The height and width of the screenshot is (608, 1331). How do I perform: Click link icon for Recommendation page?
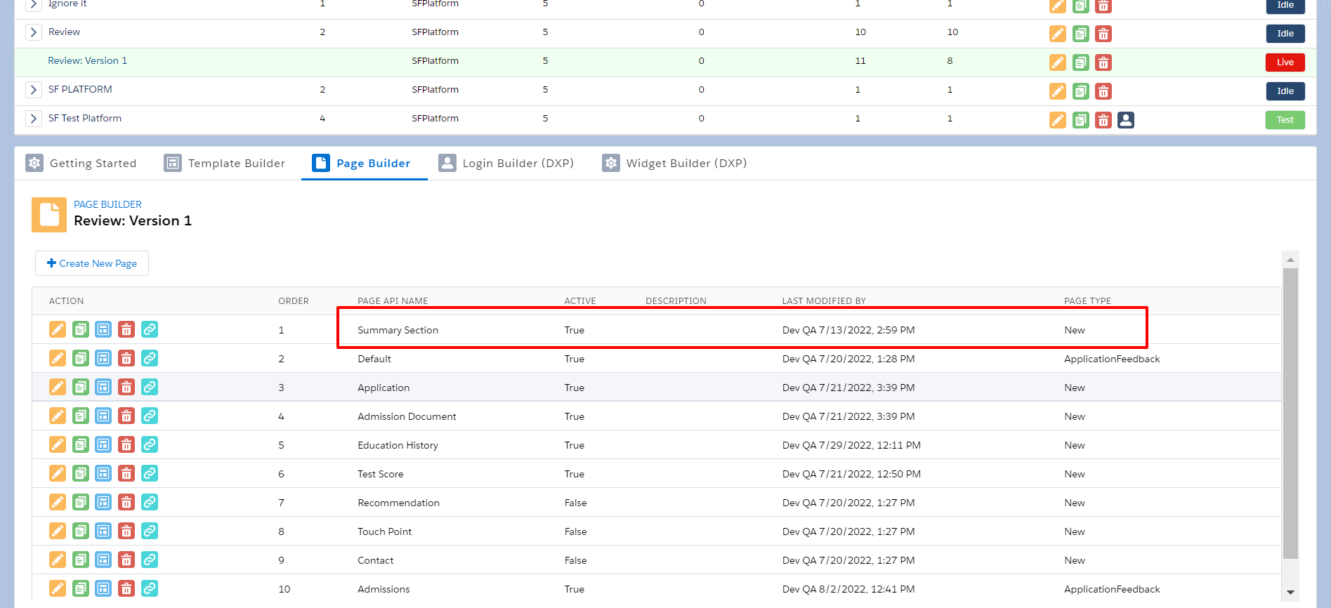coord(150,503)
